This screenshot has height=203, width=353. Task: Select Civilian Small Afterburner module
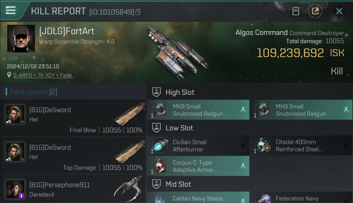198,146
